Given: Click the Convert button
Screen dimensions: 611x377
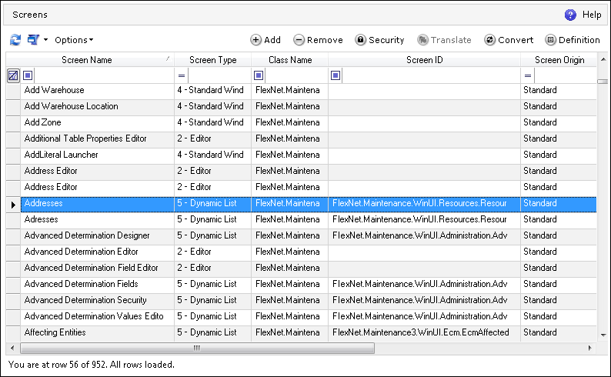Looking at the screenshot, I should (x=509, y=40).
